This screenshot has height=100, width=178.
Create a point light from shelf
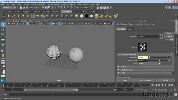tap(18, 16)
